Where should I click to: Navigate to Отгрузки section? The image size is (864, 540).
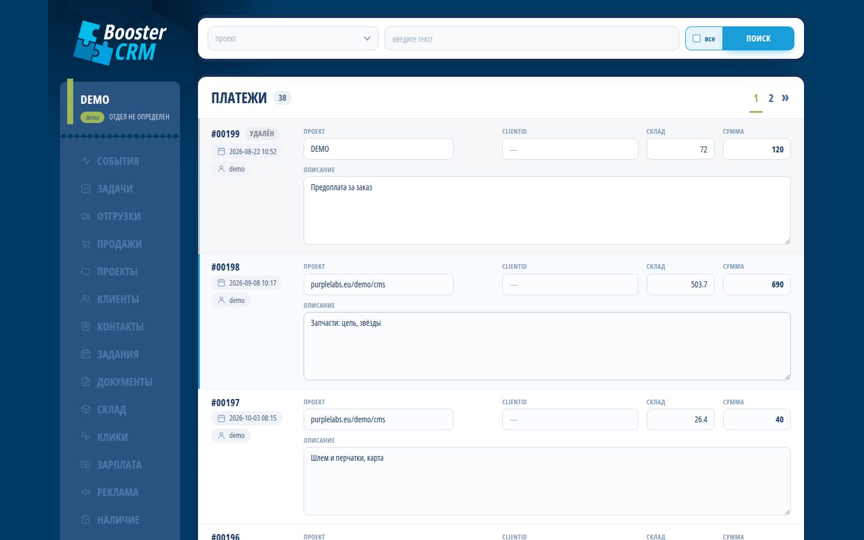point(119,216)
